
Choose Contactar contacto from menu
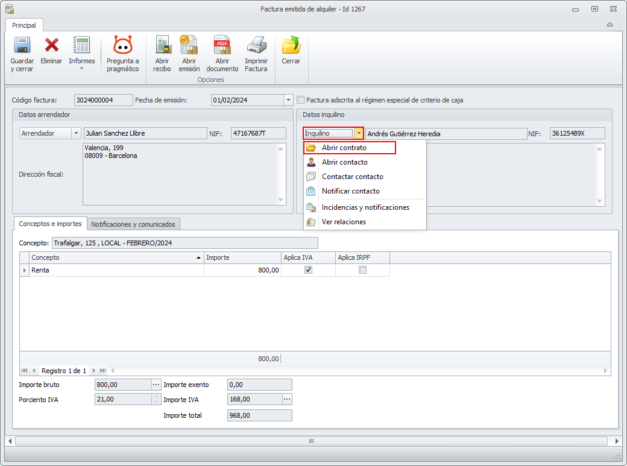[365, 177]
